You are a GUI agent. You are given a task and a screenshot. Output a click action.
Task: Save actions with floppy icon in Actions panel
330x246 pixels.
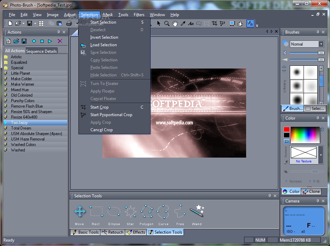point(24,41)
